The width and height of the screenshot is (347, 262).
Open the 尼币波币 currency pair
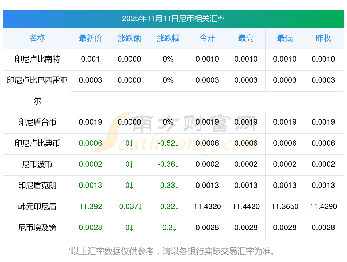click(37, 164)
